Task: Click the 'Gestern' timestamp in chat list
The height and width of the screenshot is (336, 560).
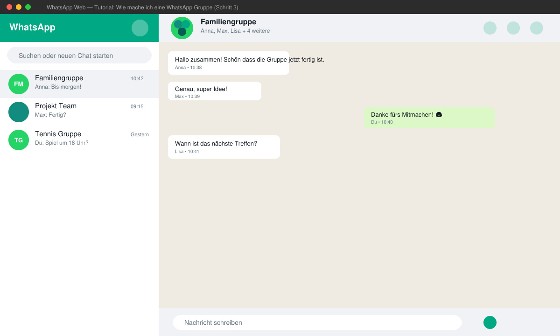Action: pyautogui.click(x=140, y=134)
